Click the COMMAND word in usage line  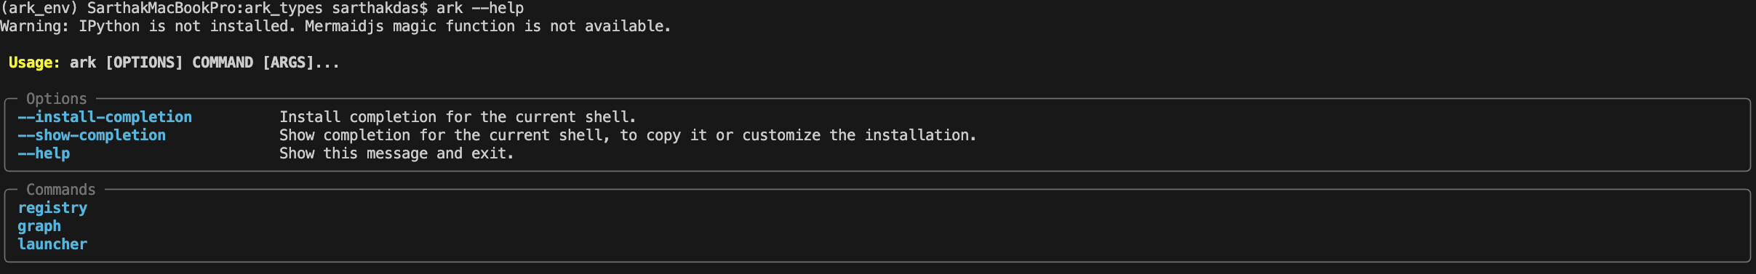(x=223, y=63)
